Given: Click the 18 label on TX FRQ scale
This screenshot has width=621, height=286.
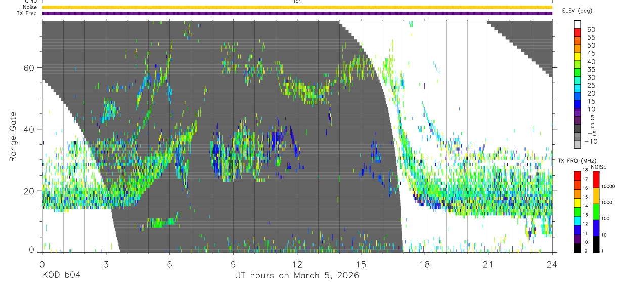Looking at the screenshot, I should point(585,170).
